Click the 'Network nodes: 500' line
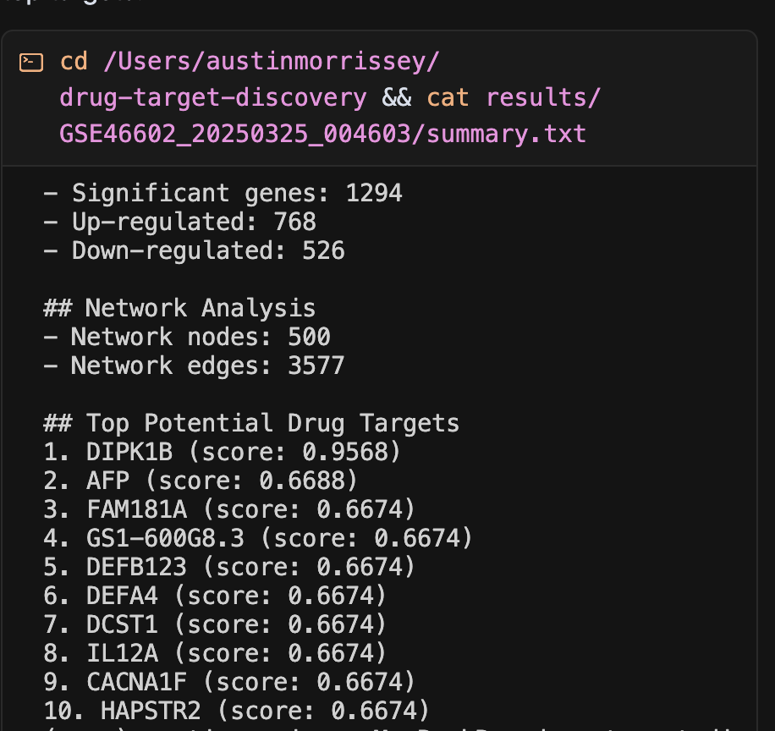775x731 pixels. (187, 337)
